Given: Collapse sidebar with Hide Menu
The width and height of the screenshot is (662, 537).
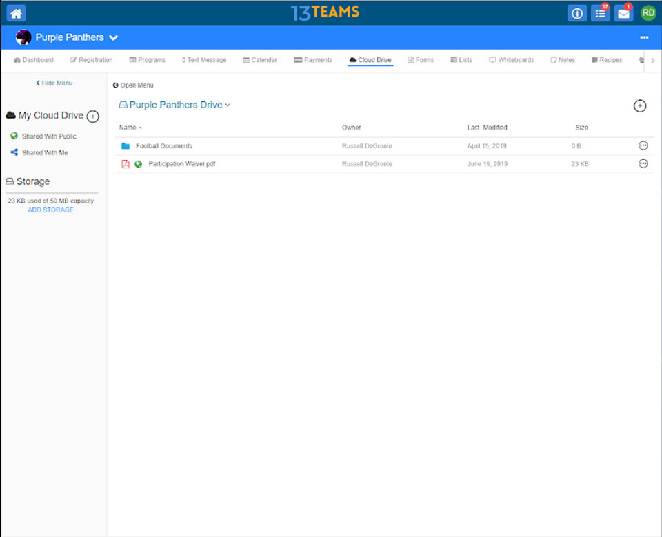Looking at the screenshot, I should (54, 83).
